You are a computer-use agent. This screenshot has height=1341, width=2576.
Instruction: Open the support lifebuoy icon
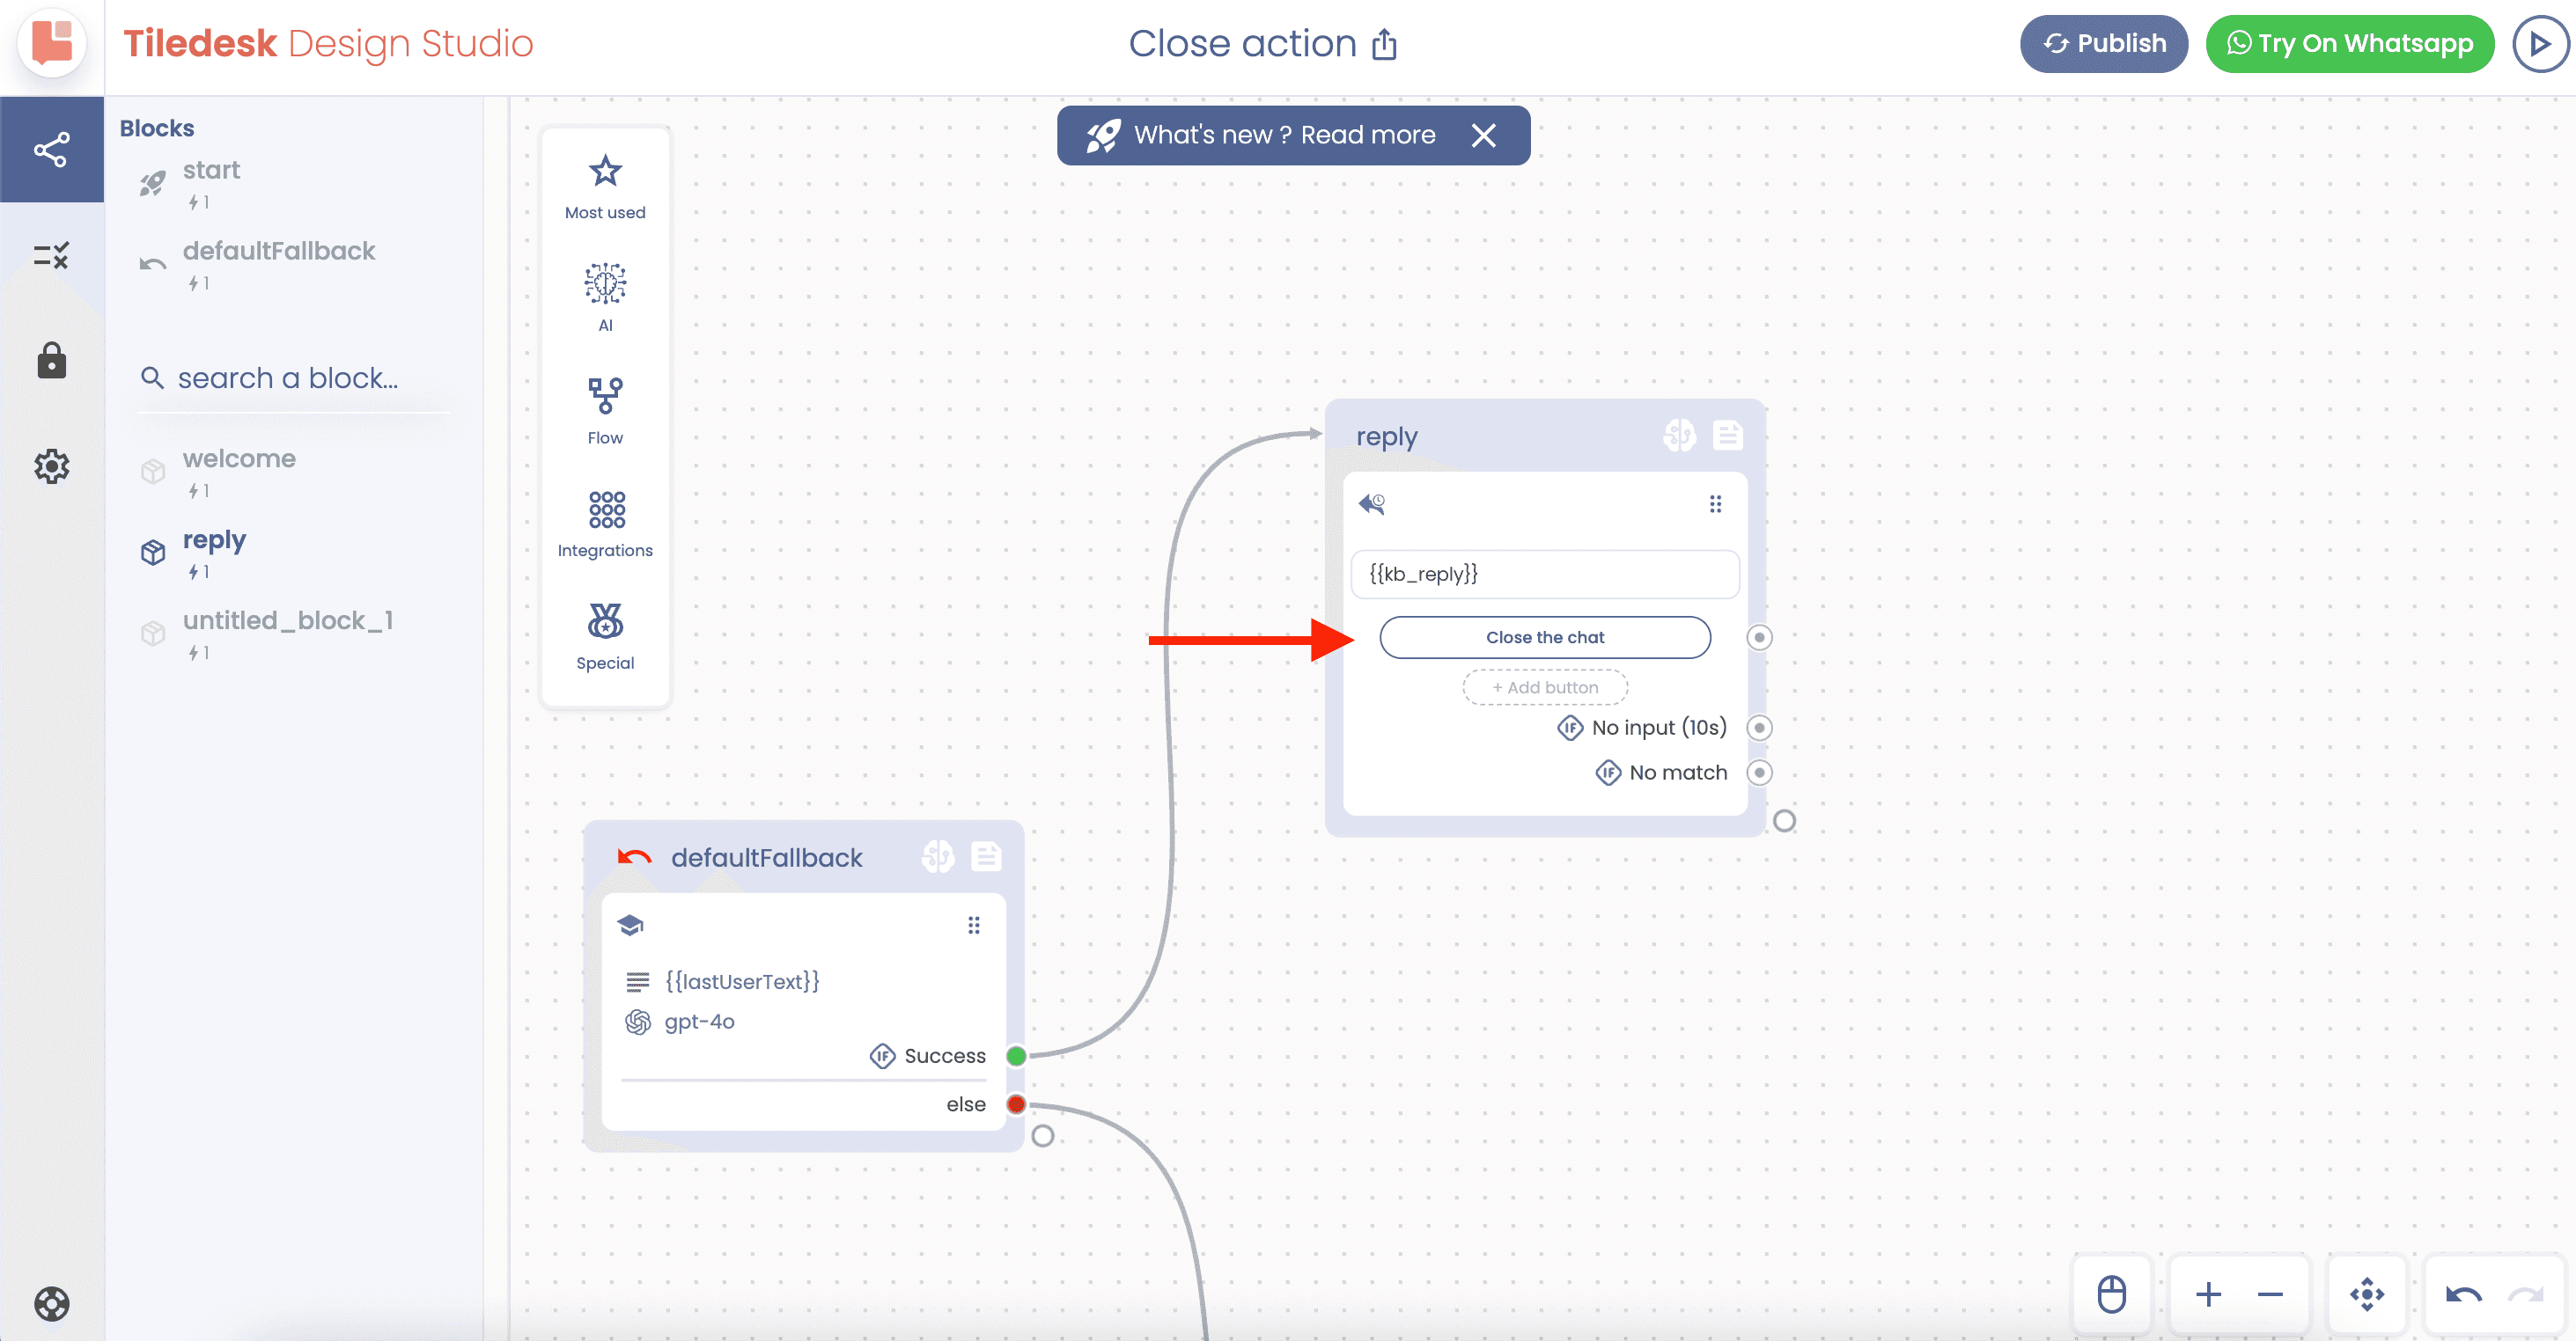[x=52, y=1303]
